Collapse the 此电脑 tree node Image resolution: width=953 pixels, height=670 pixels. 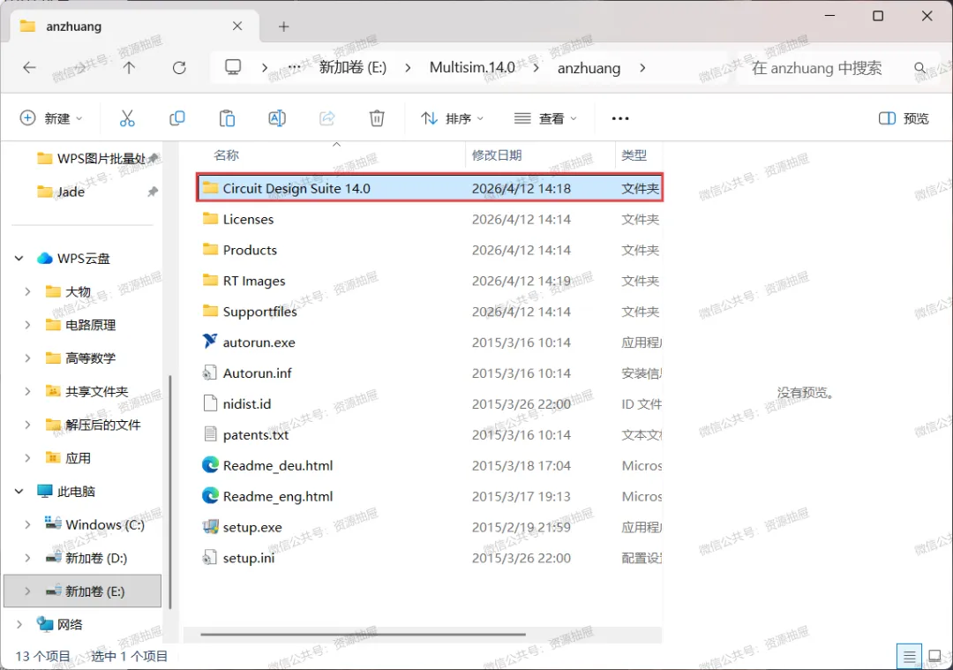[x=19, y=492]
